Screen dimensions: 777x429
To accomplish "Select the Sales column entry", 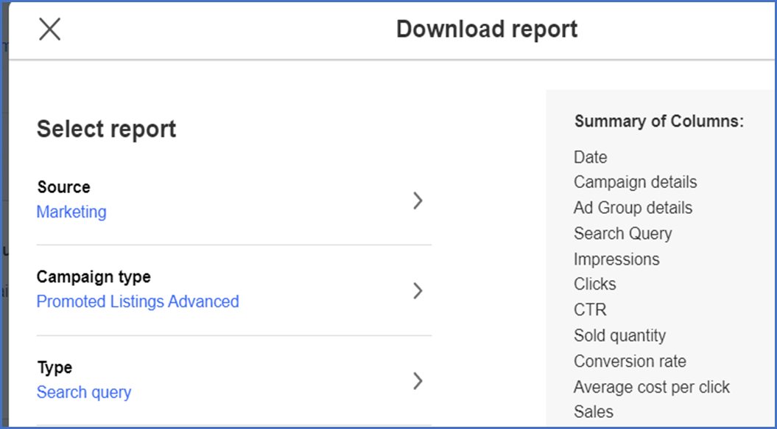I will [x=593, y=411].
